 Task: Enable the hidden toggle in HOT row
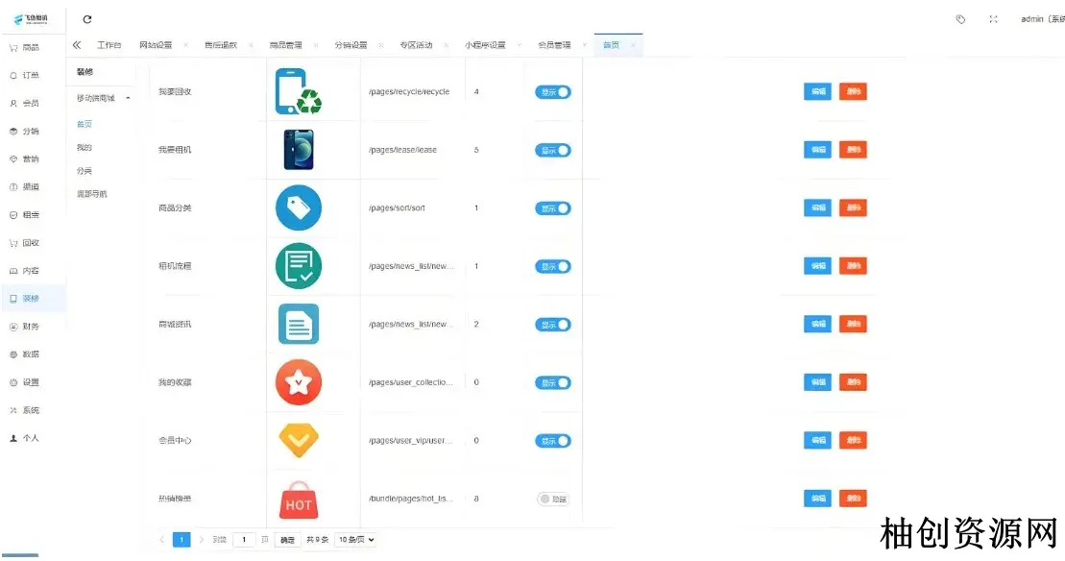tap(553, 499)
